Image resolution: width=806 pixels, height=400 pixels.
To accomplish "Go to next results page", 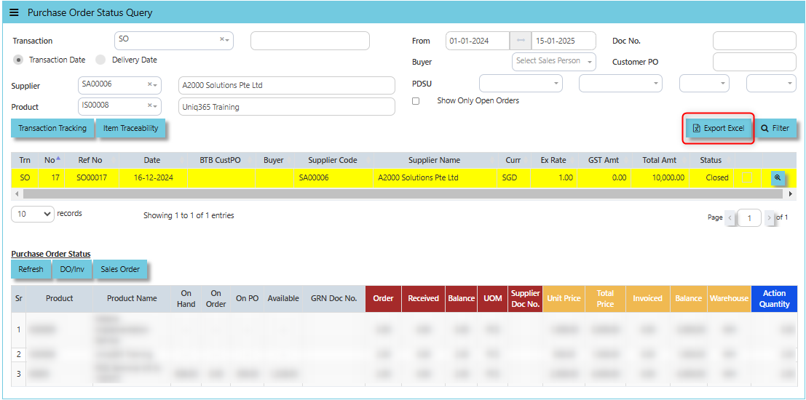I will point(769,217).
